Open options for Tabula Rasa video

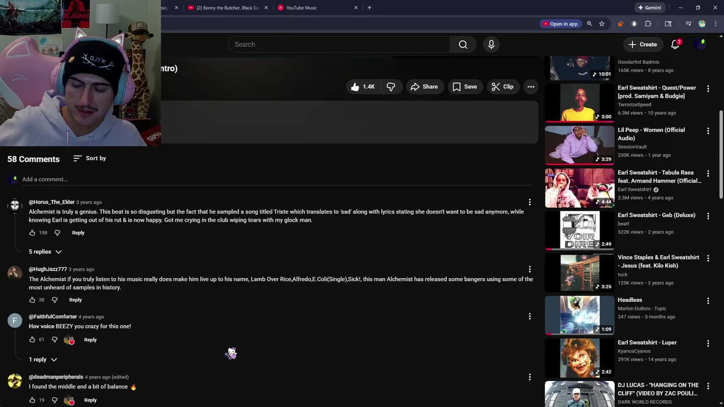(x=708, y=174)
